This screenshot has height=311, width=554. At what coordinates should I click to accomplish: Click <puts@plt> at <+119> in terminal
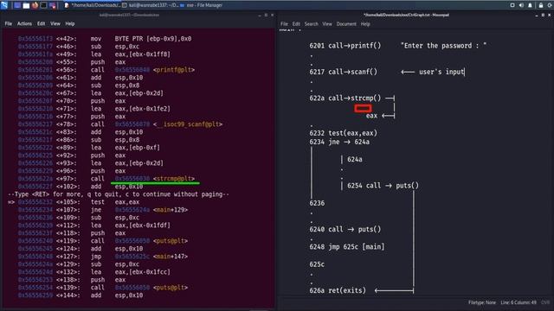click(171, 241)
